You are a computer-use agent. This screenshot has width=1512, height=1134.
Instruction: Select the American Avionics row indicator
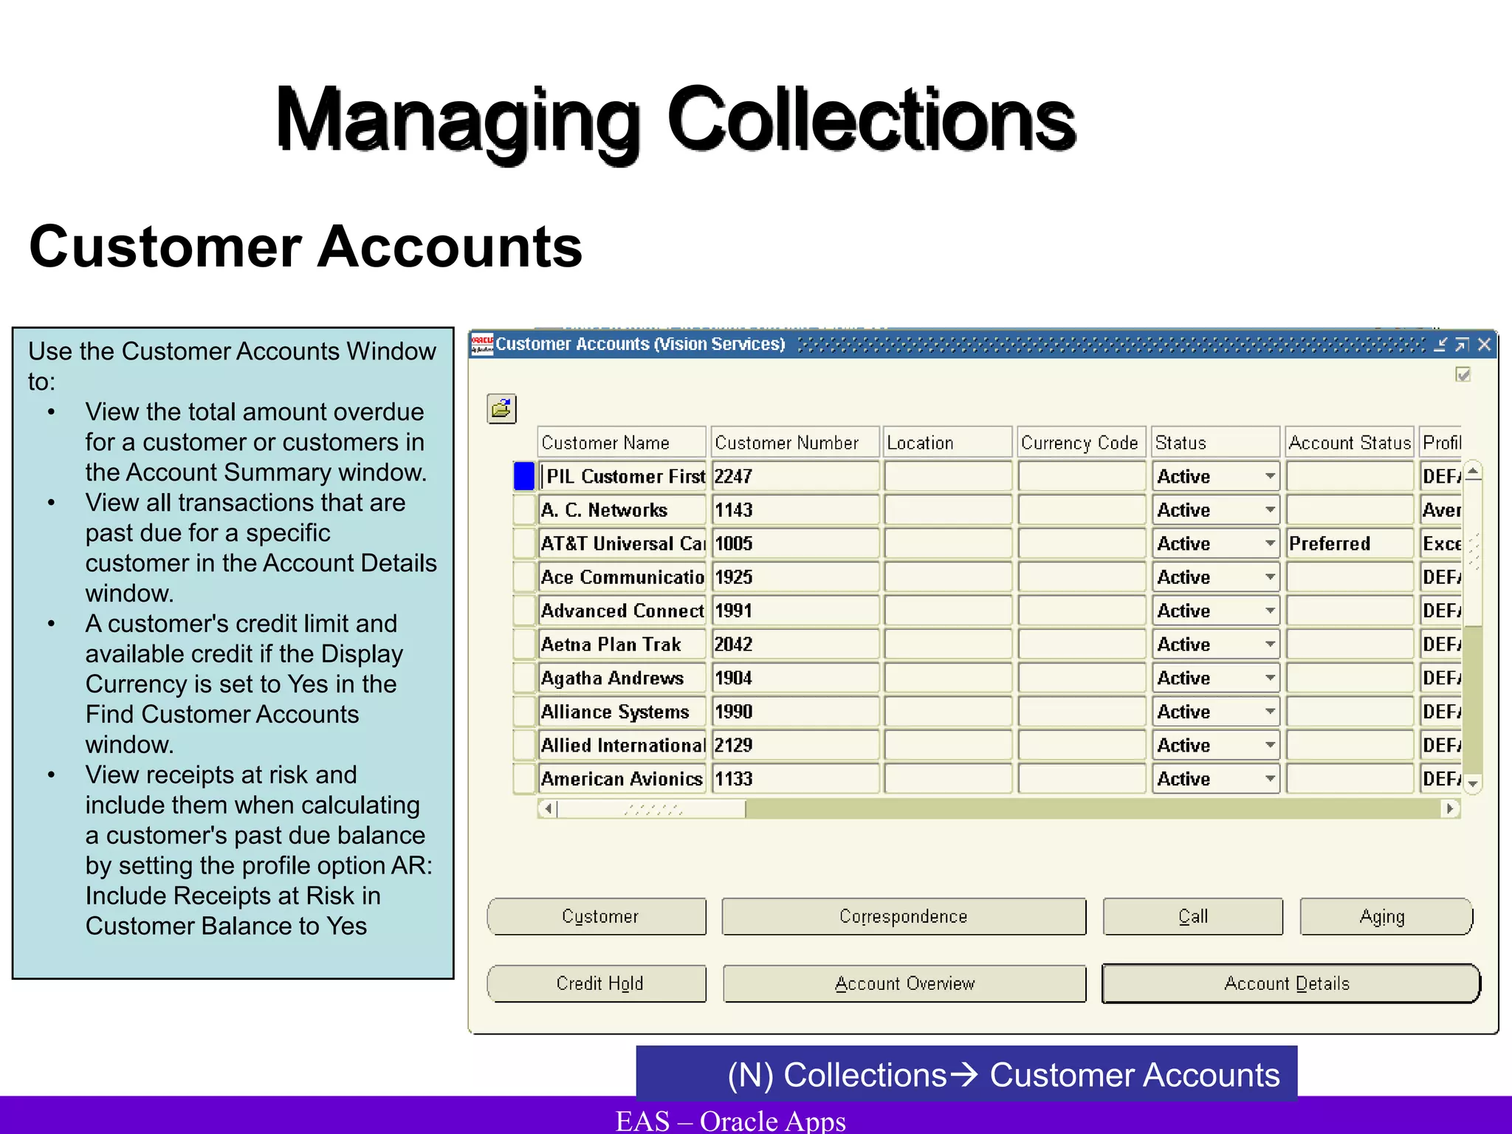tap(523, 778)
